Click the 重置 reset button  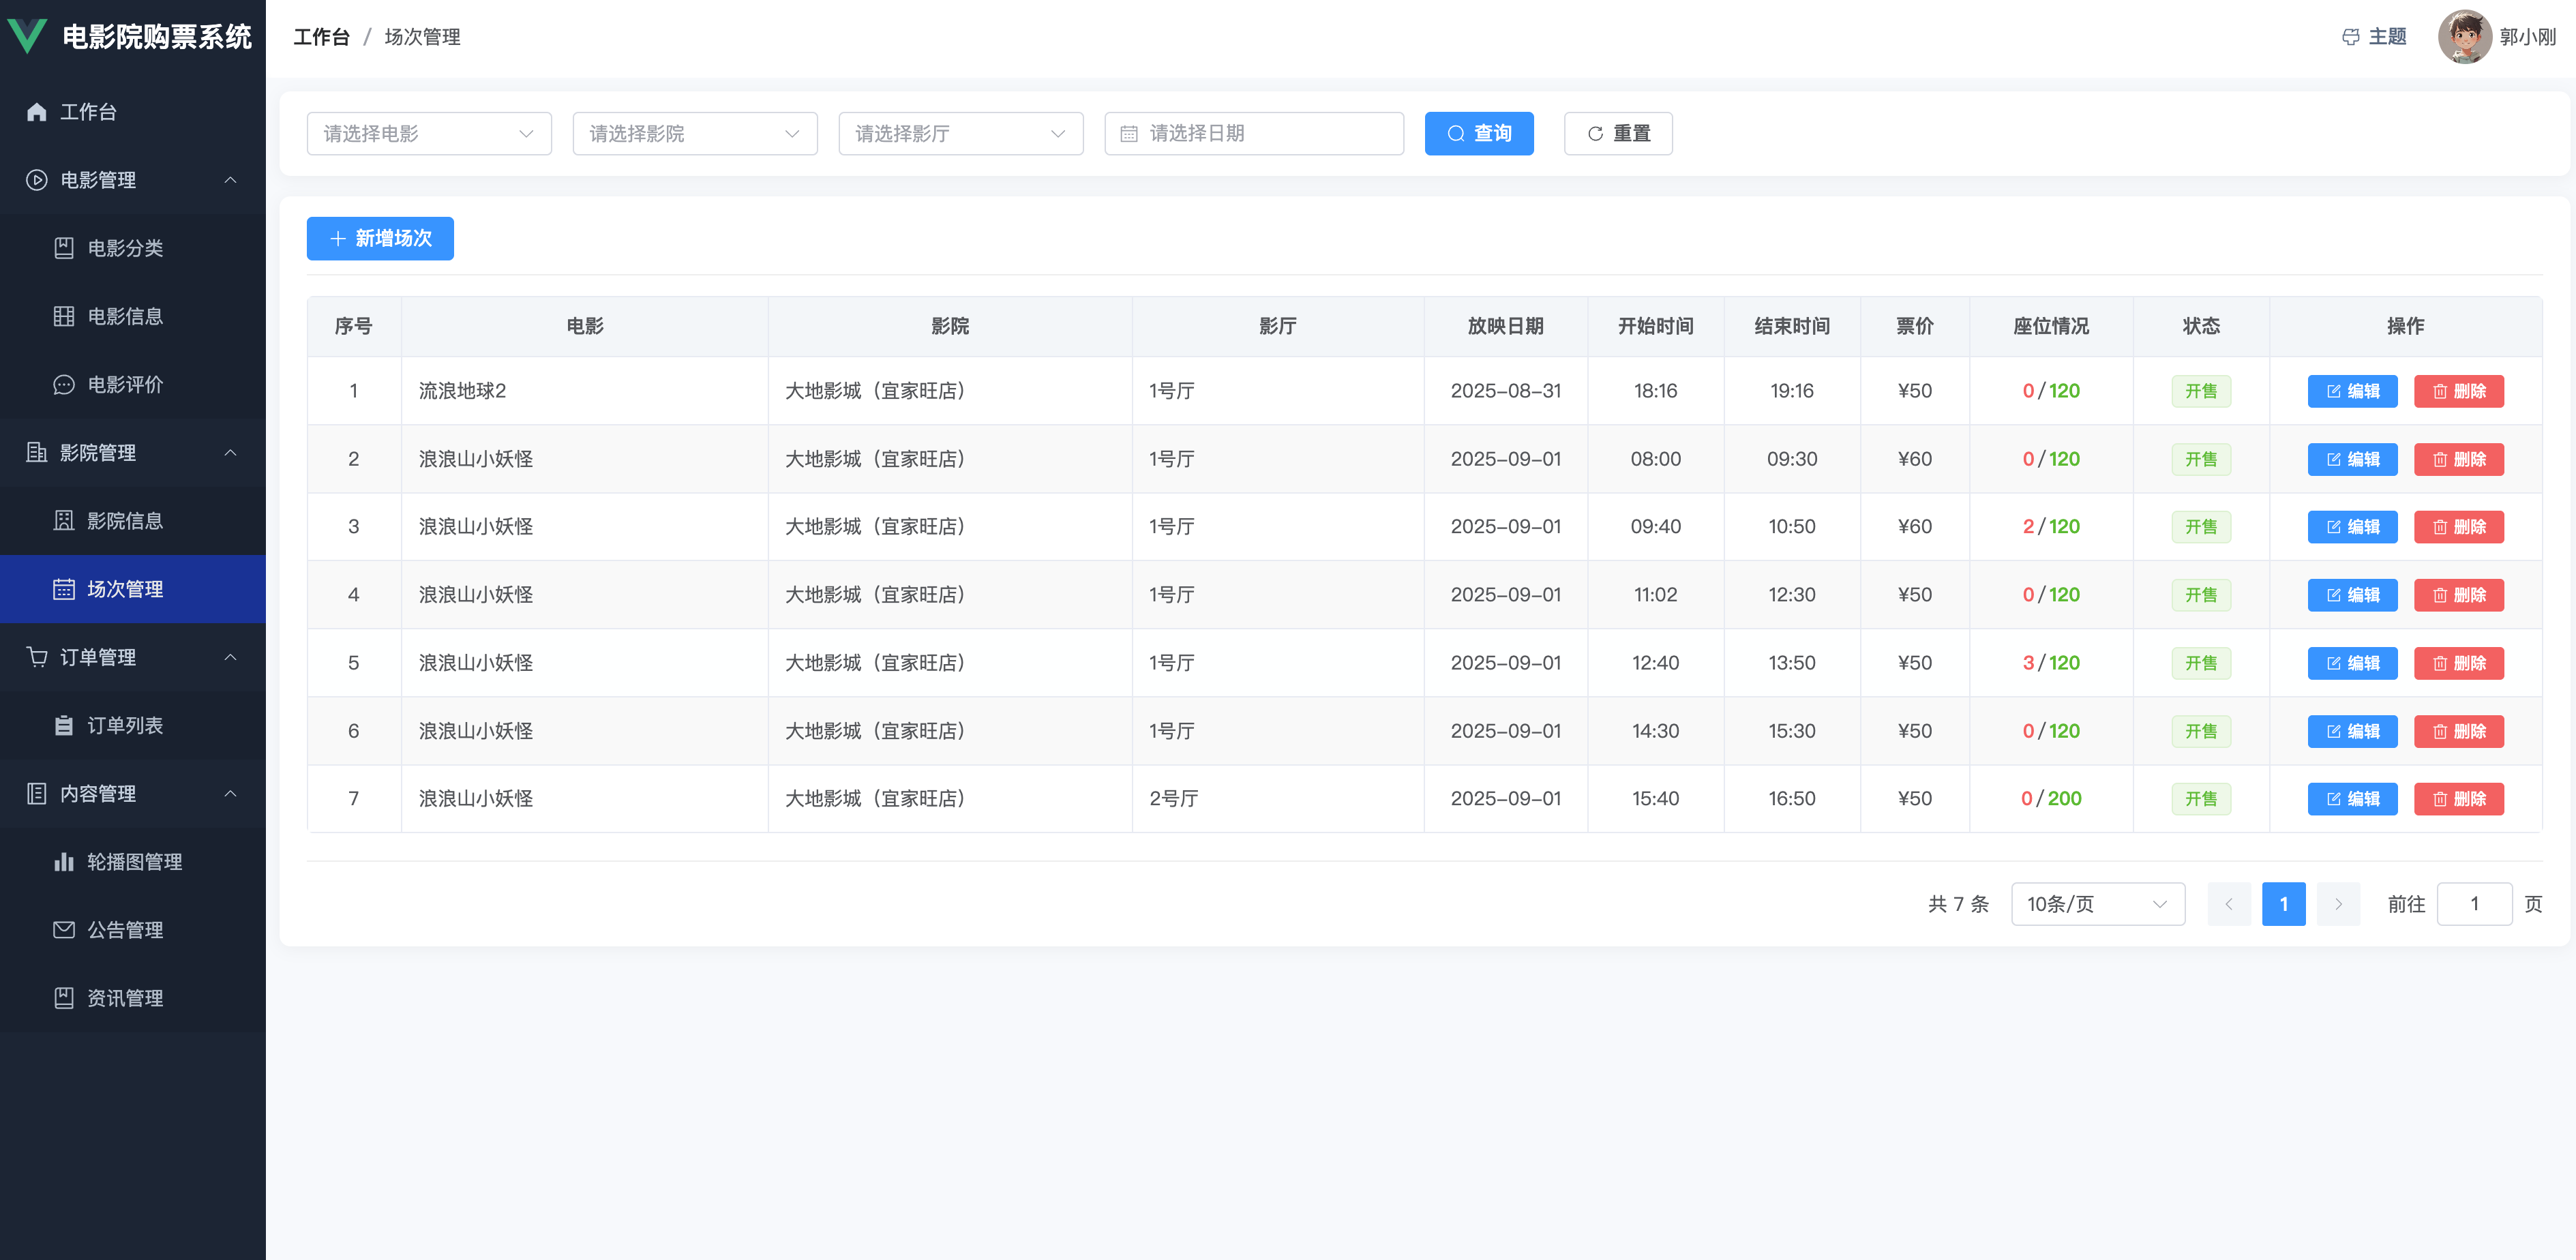pyautogui.click(x=1617, y=134)
